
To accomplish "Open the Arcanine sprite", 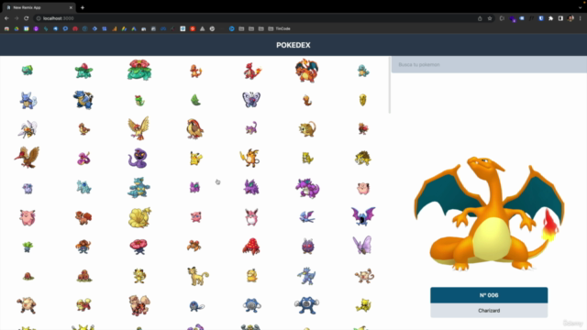I will [139, 305].
